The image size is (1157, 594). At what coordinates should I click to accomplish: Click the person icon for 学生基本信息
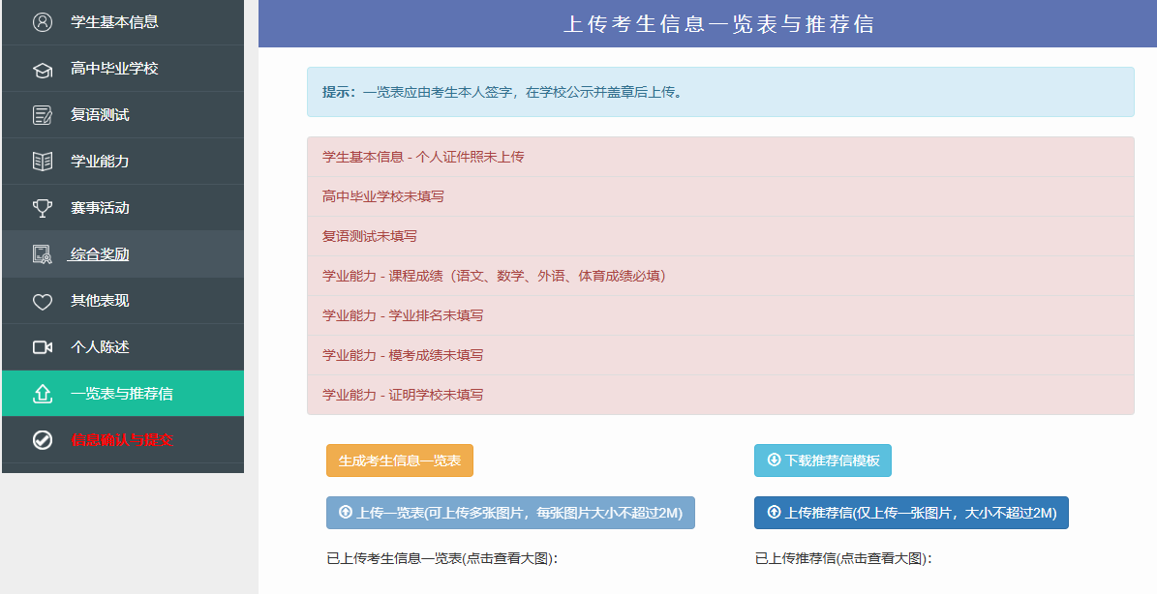click(43, 21)
